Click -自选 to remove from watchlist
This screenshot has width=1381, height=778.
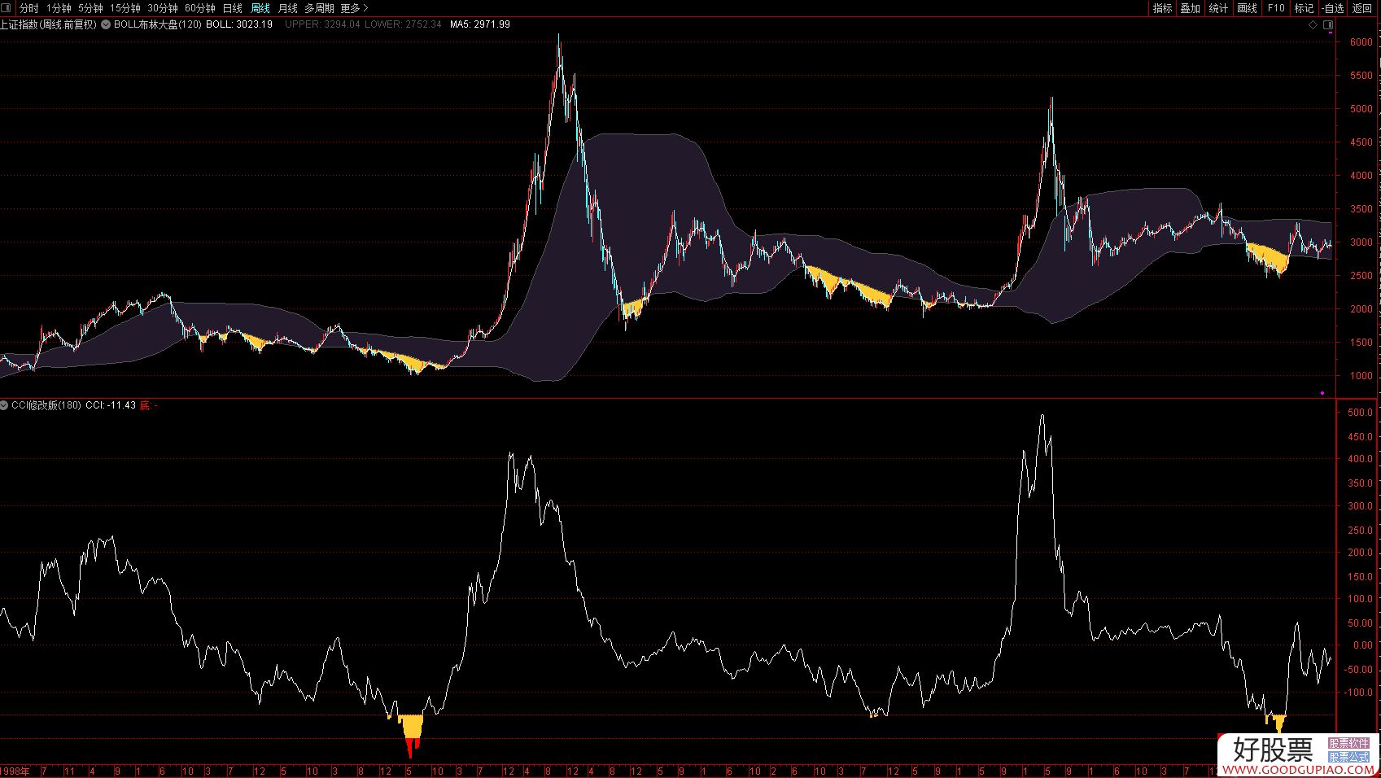1333,8
